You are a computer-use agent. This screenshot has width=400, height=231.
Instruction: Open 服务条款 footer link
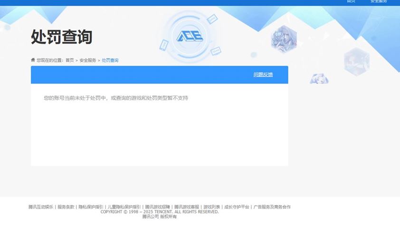coord(66,207)
